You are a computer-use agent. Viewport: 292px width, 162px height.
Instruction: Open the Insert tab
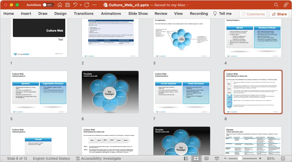26,13
